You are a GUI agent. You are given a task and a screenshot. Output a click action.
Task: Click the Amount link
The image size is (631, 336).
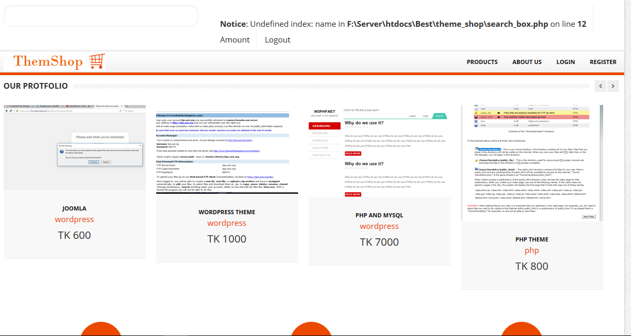point(235,40)
